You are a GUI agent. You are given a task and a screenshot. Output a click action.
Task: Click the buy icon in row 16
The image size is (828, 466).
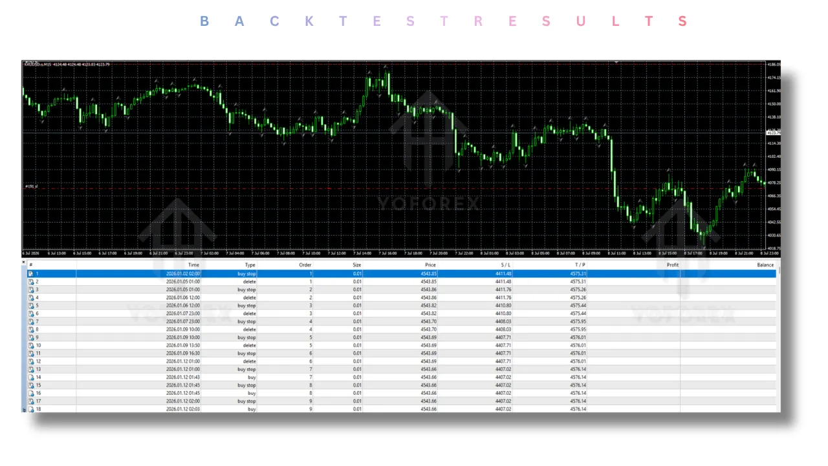(x=30, y=393)
